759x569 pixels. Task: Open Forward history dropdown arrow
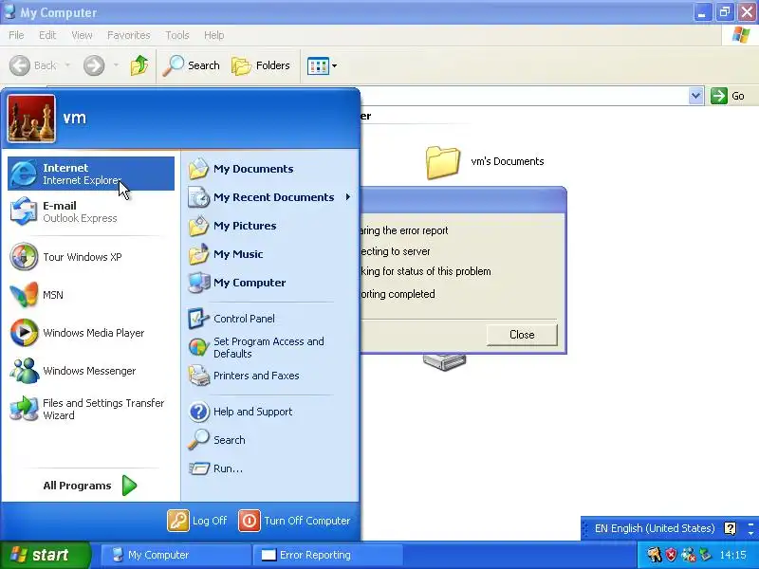[x=116, y=65]
